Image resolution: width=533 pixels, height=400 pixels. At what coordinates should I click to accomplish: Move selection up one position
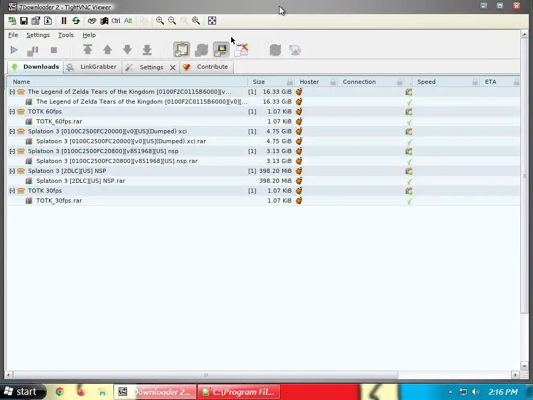tap(107, 49)
